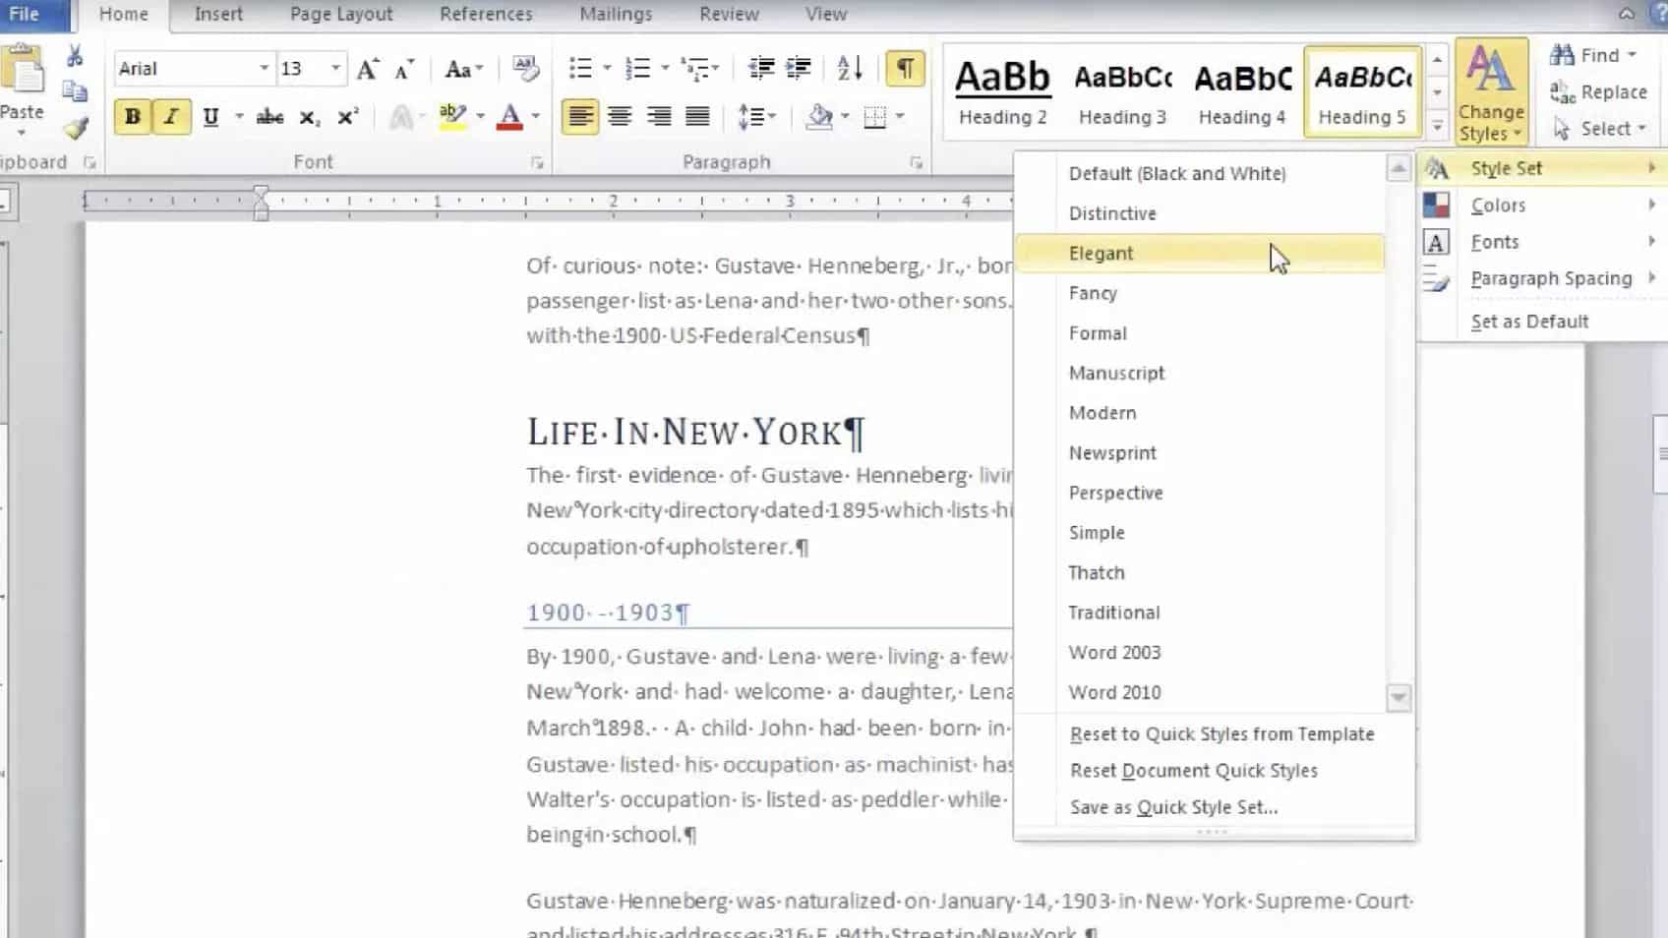Center align the paragraph

620,116
